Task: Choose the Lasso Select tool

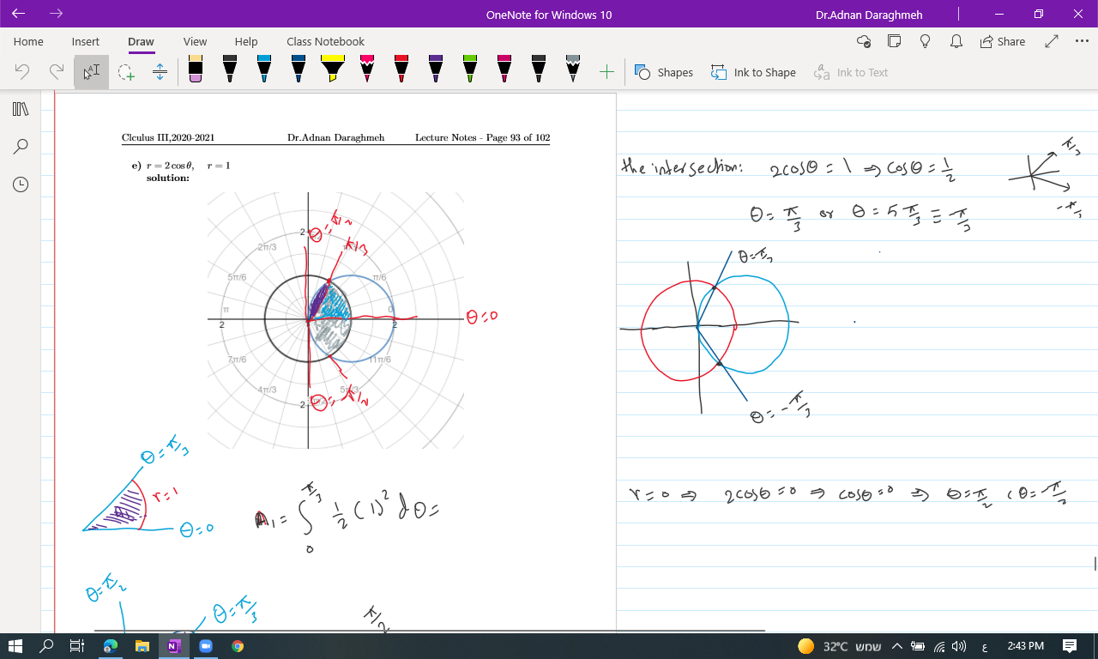Action: pyautogui.click(x=126, y=72)
